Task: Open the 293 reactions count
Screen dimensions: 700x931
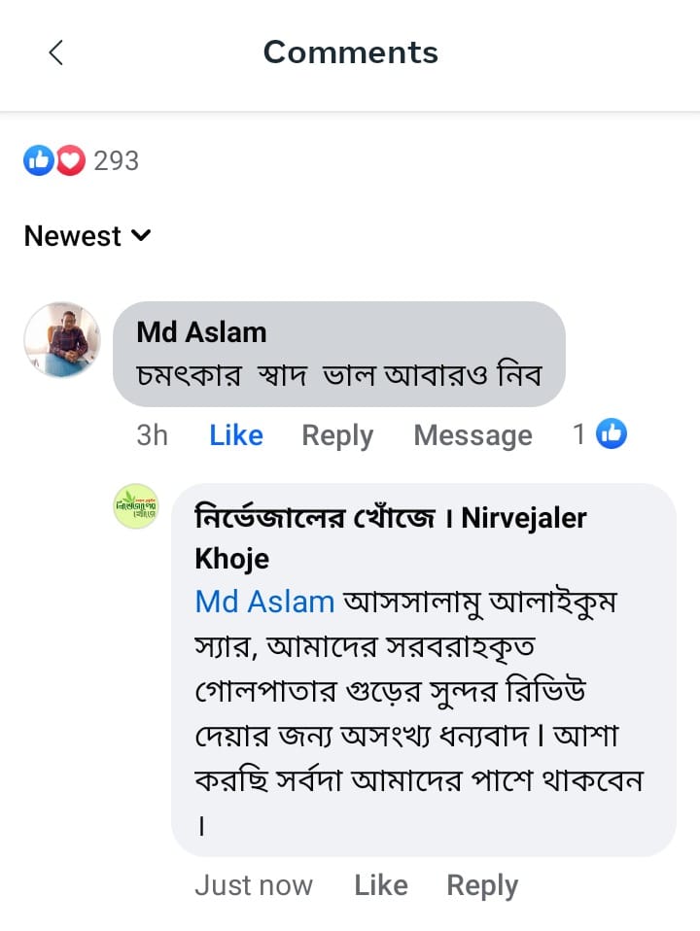Action: (x=116, y=160)
